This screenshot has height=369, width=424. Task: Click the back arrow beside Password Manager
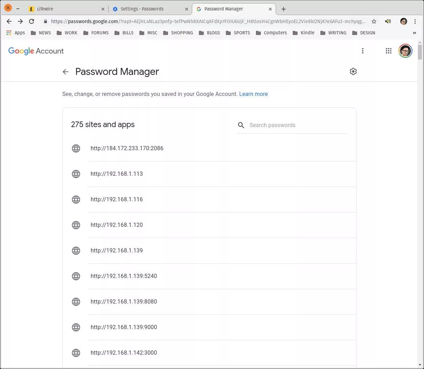(x=65, y=72)
